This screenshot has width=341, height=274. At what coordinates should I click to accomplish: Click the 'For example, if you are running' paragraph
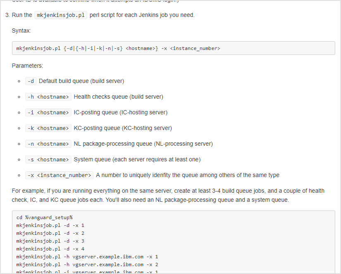(168, 196)
